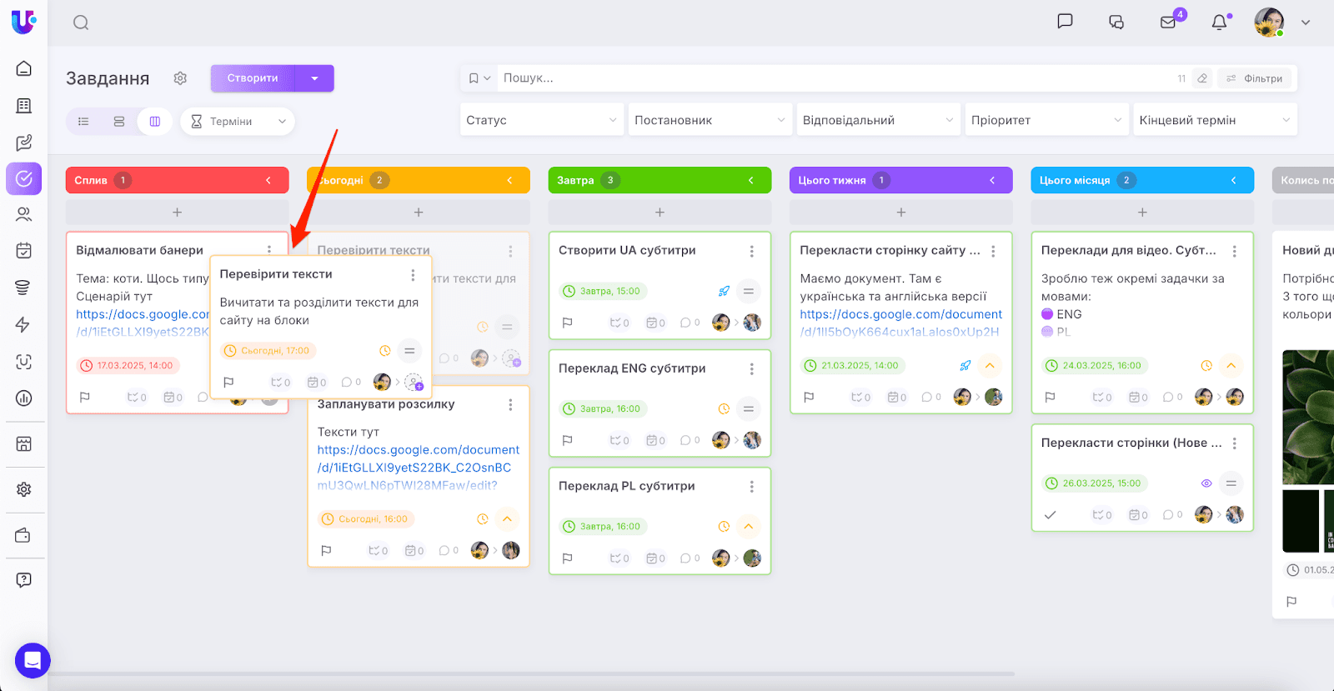
Task: Toggle the eye icon on Перекласти сторінки (Нове card
Action: tap(1206, 483)
